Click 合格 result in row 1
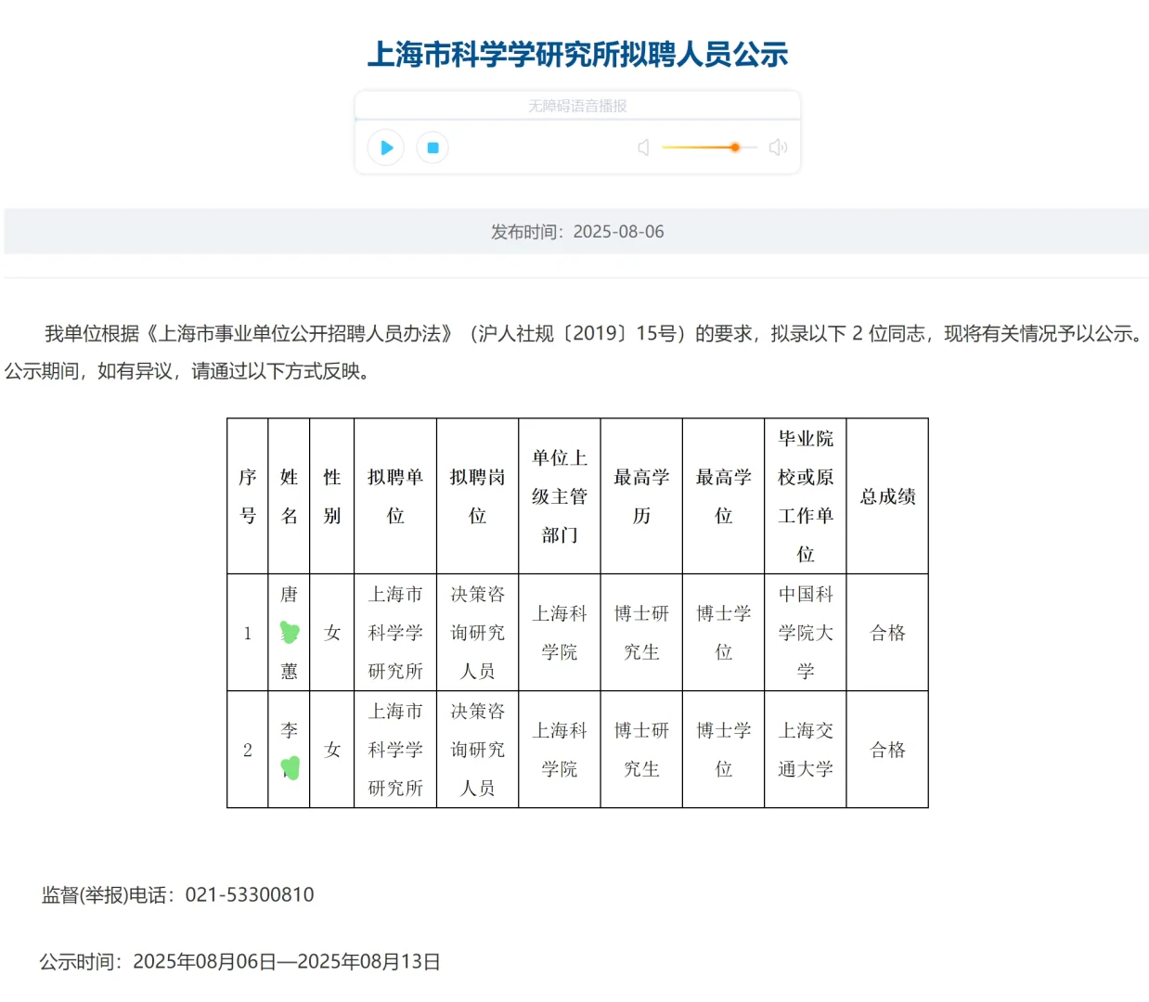The image size is (1149, 1002). (887, 633)
